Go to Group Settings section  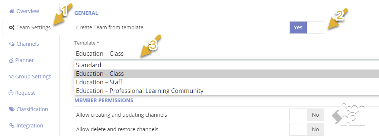[x=33, y=77]
